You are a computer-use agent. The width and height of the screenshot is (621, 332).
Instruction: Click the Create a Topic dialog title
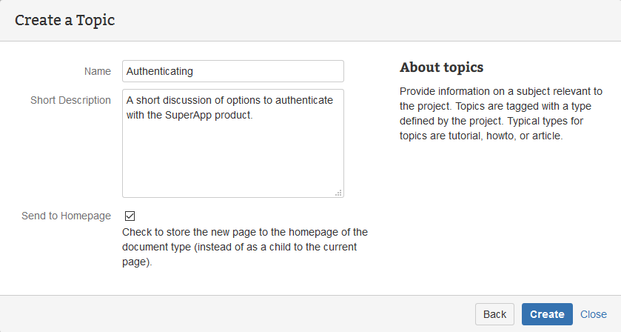65,20
